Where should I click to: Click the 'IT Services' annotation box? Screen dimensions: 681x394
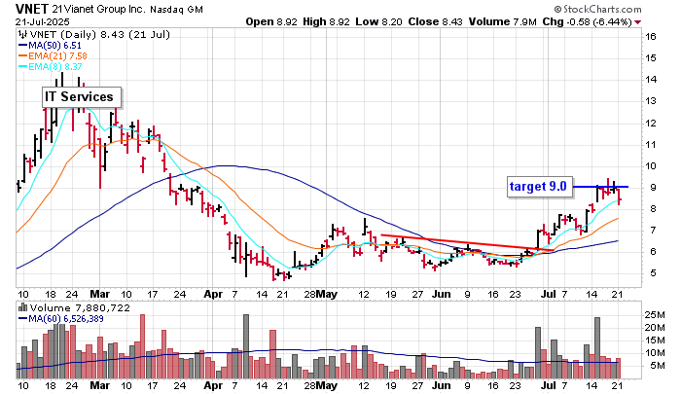click(x=82, y=97)
